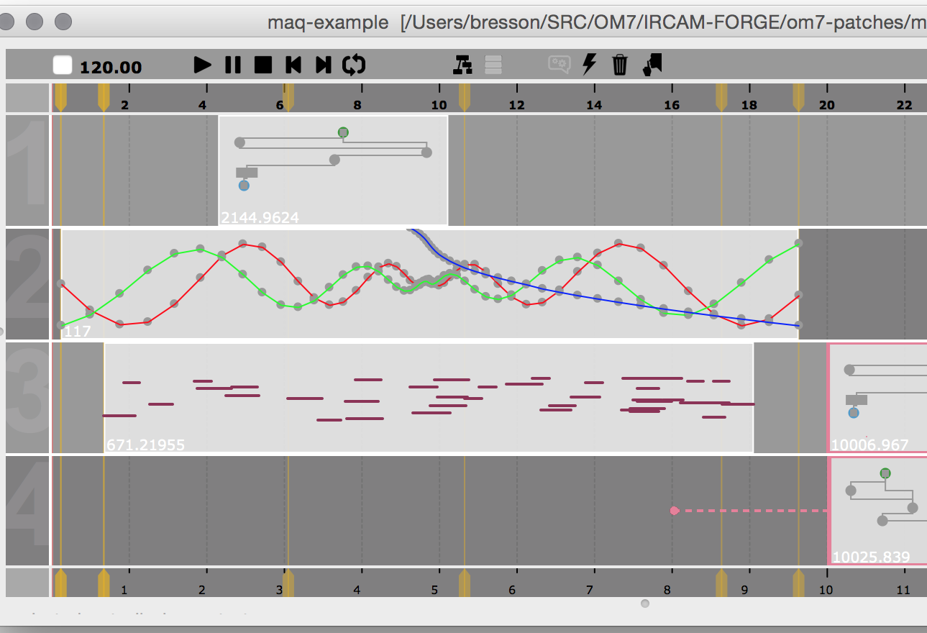Toggle the checkbox beside tempo 120.00

(x=63, y=65)
